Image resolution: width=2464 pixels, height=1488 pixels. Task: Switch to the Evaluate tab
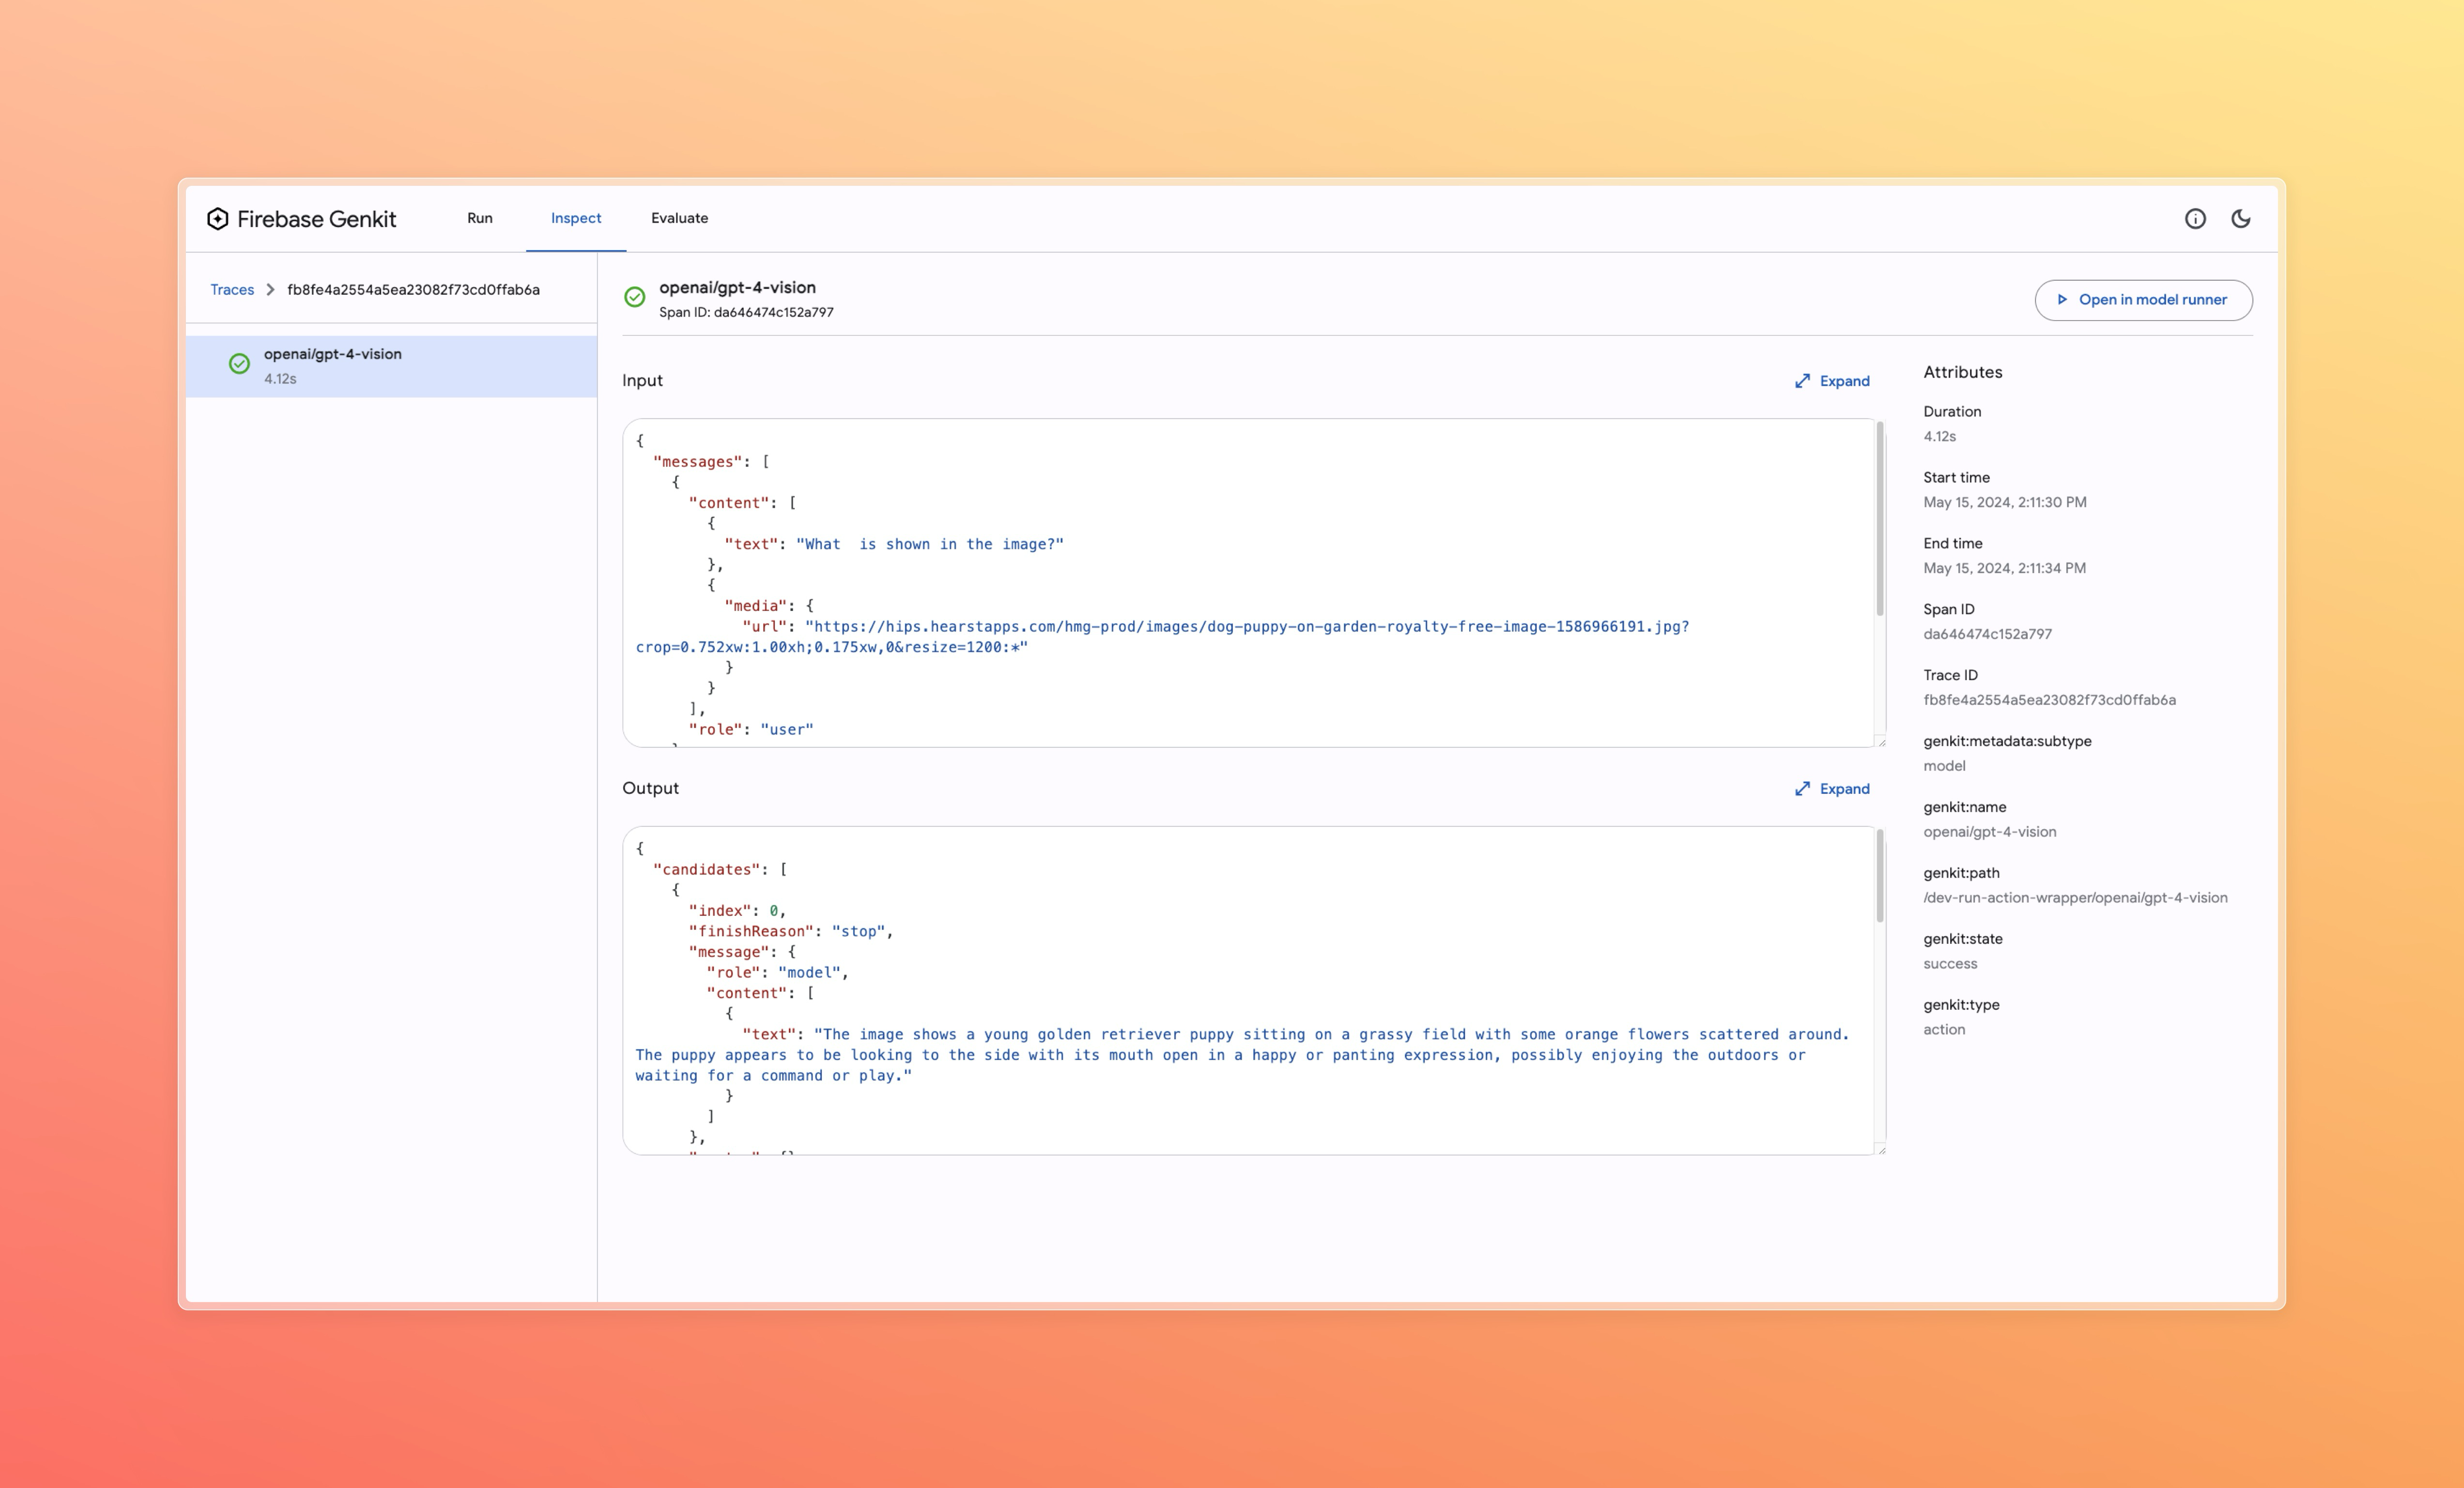coord(679,218)
